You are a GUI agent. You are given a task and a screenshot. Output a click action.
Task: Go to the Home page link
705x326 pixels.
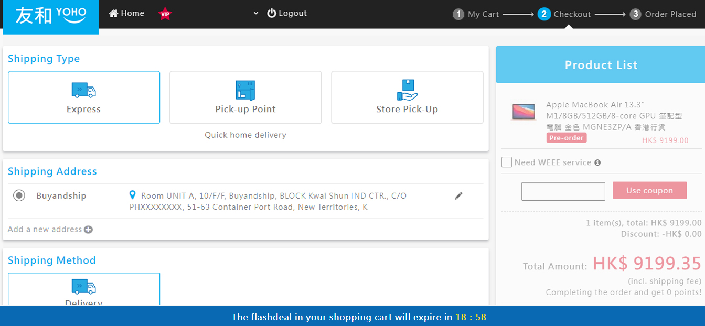126,13
